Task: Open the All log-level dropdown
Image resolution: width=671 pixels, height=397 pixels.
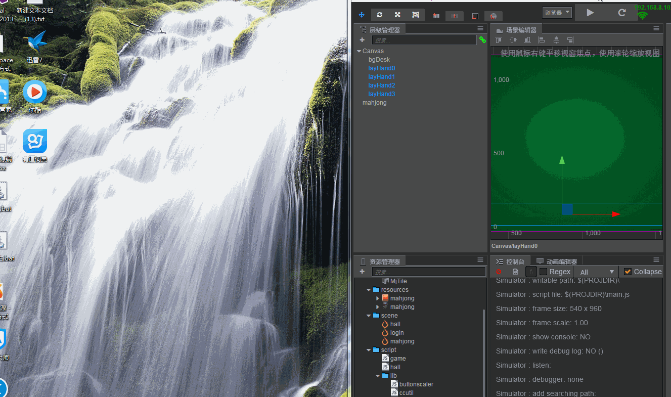Action: click(x=597, y=272)
